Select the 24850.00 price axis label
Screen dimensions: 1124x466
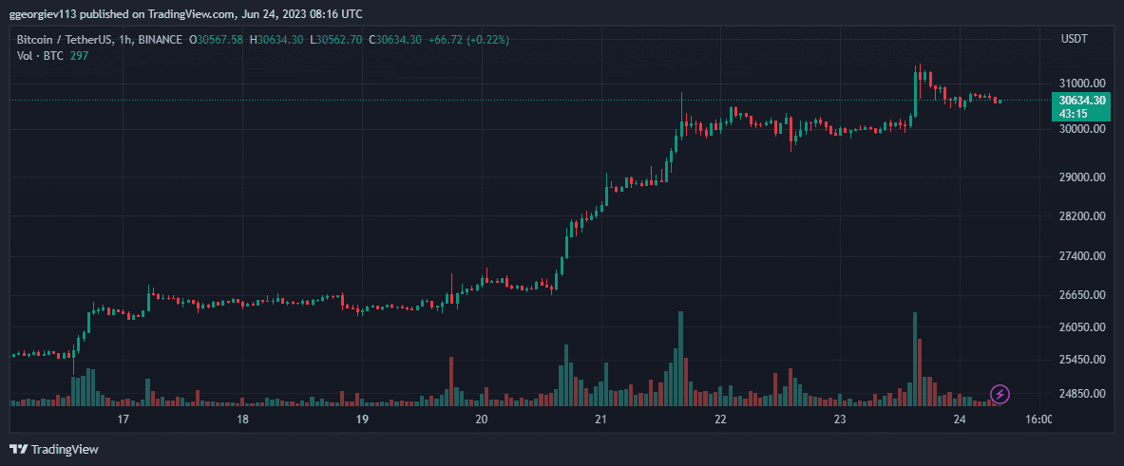1082,393
